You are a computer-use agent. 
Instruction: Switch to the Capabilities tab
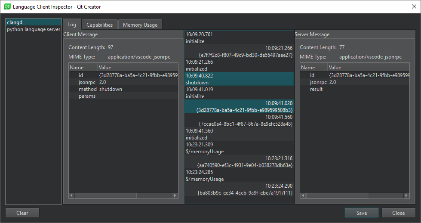point(99,25)
